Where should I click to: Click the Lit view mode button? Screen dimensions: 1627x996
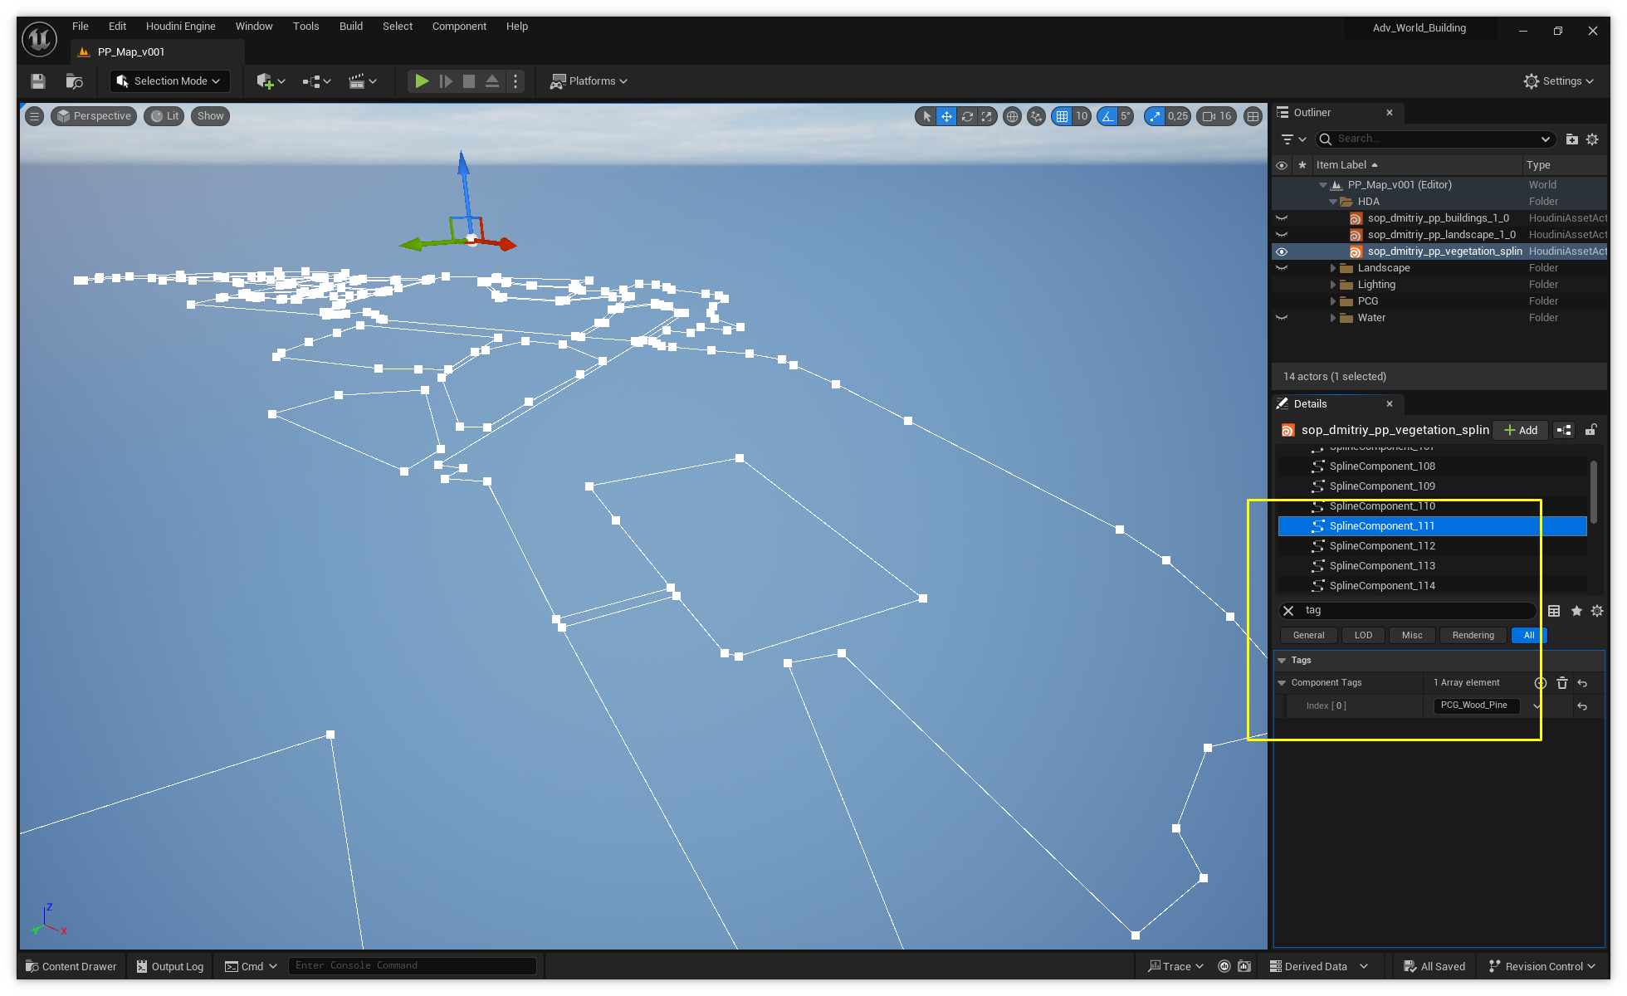[164, 116]
